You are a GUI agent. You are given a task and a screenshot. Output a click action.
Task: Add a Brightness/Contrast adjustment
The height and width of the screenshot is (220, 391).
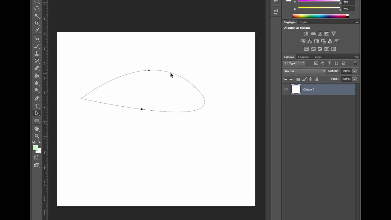point(306,34)
